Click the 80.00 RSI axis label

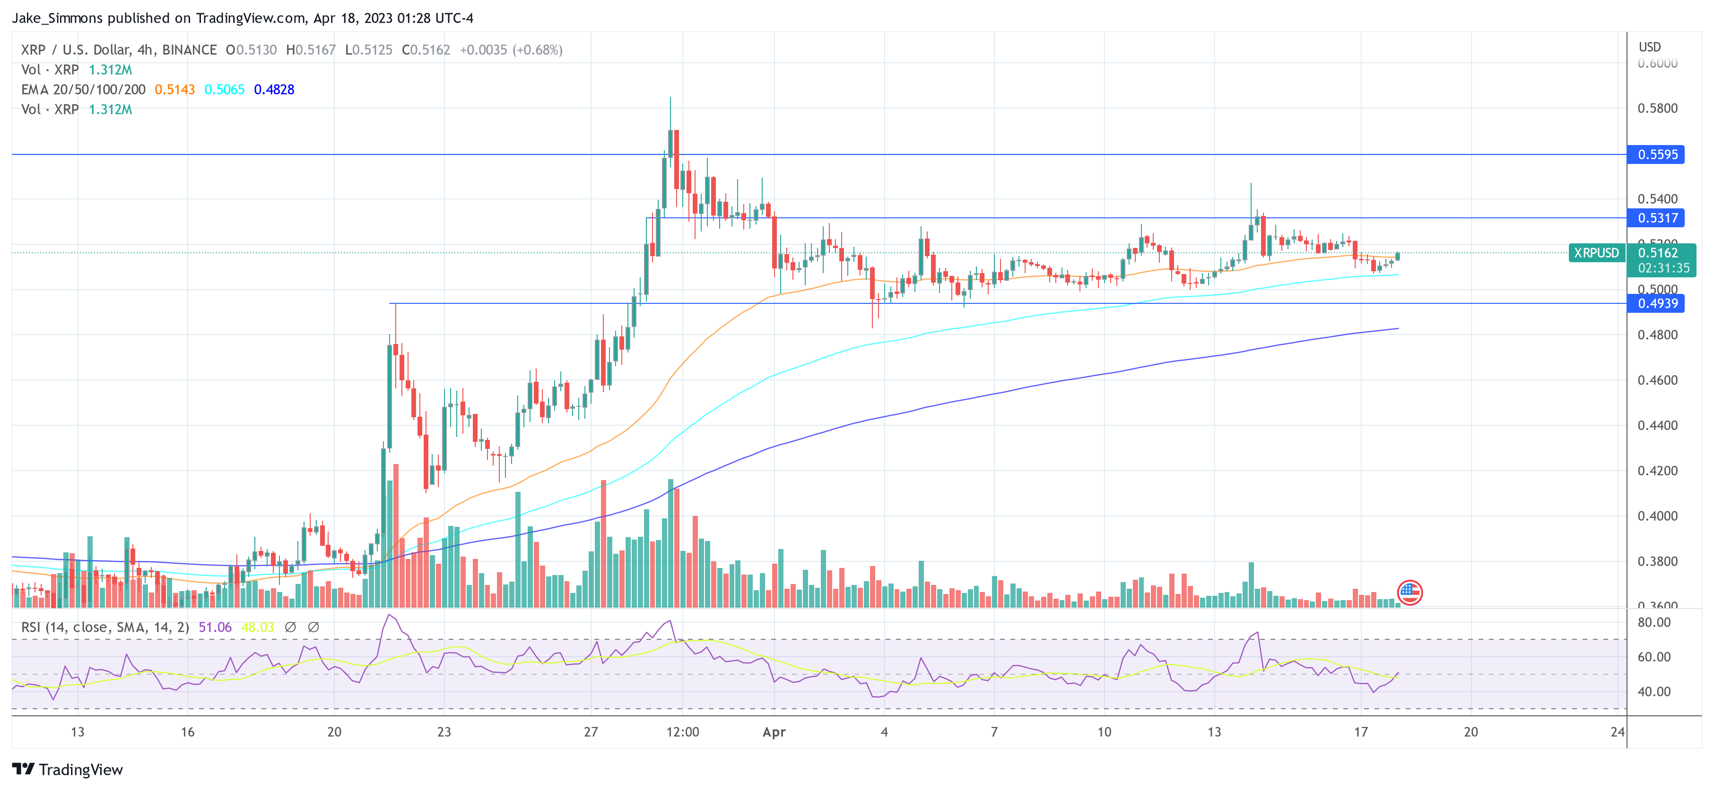tap(1654, 622)
